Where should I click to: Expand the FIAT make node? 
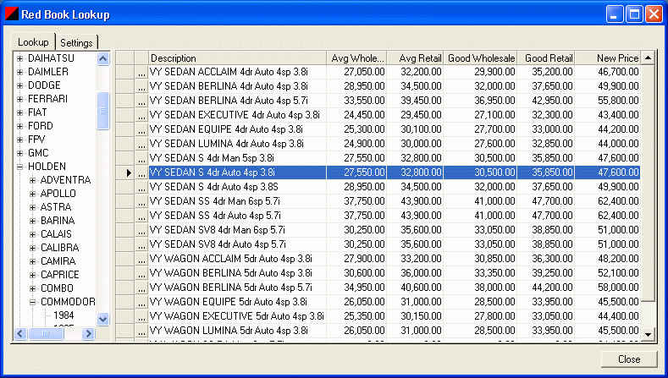pos(20,112)
